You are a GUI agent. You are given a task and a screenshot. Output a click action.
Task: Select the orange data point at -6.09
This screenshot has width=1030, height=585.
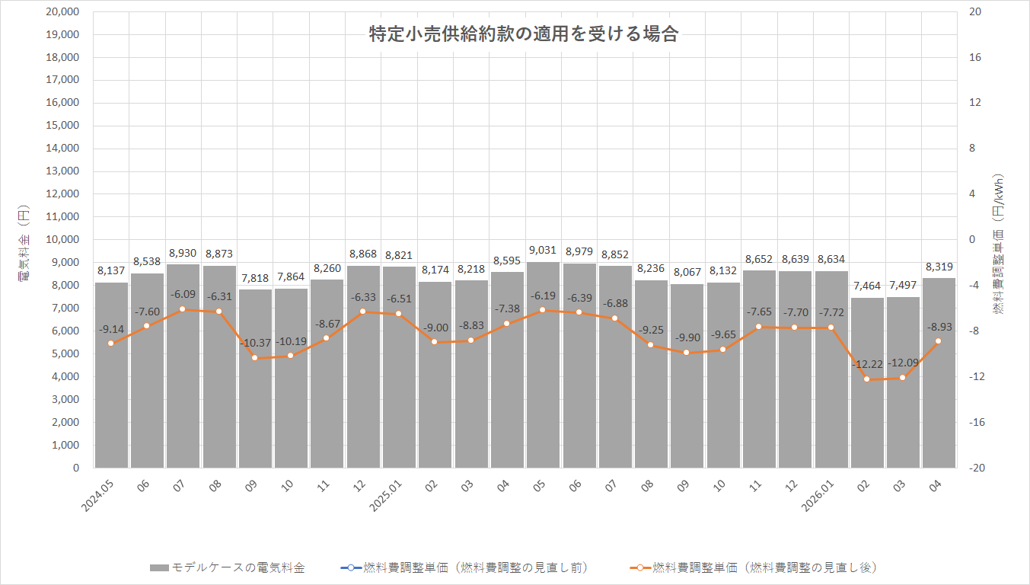tap(183, 309)
